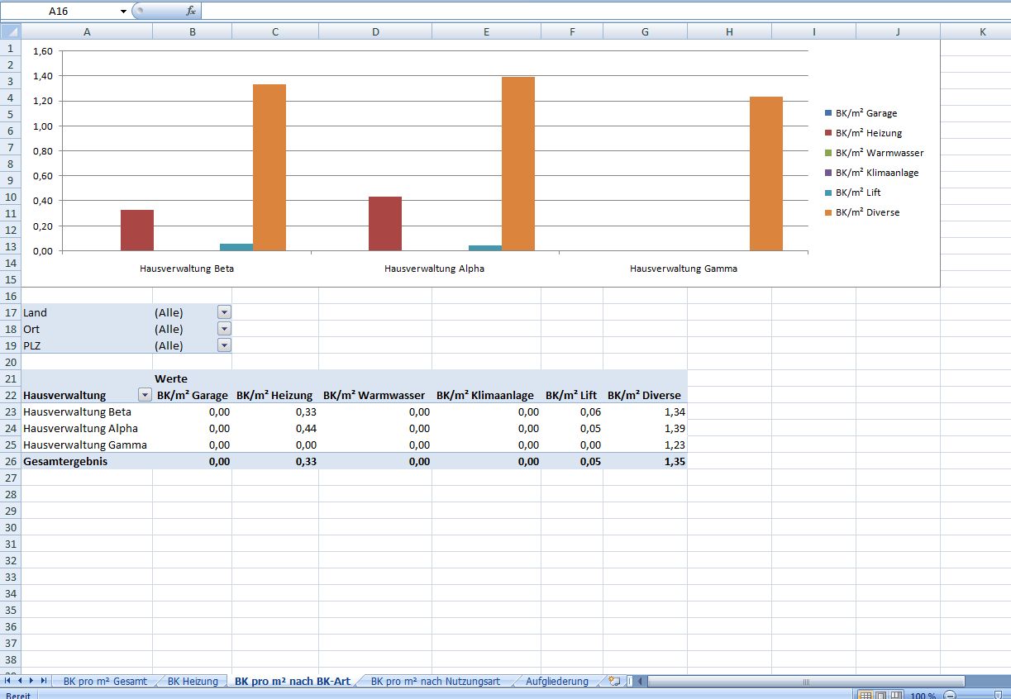Viewport: 1011px width, 699px height.
Task: Click the red Heizung bar for Hausverwaltung Alpha
Action: click(385, 223)
